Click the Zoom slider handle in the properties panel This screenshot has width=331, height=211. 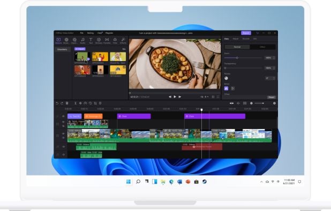[x=237, y=58]
